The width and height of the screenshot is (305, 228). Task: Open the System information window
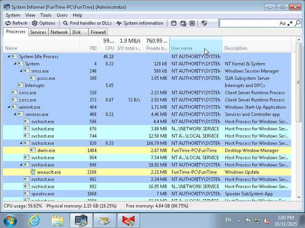(x=140, y=23)
